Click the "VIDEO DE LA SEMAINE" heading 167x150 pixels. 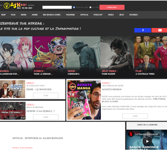point(147,125)
